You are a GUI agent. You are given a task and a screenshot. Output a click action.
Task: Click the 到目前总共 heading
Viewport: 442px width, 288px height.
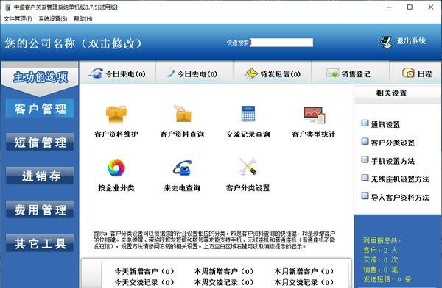tap(382, 240)
